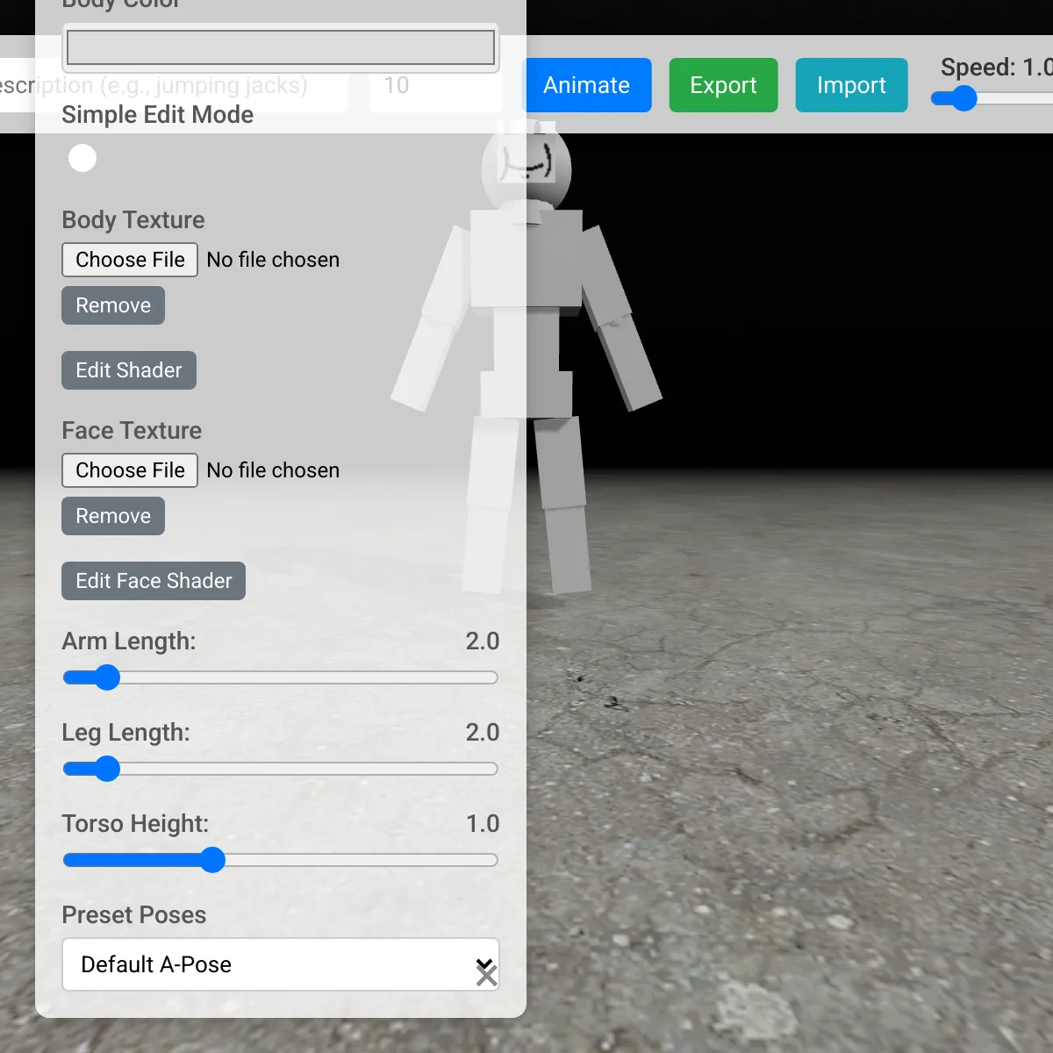The image size is (1053, 1053).
Task: Click the Arm Length slider
Action: tap(281, 677)
